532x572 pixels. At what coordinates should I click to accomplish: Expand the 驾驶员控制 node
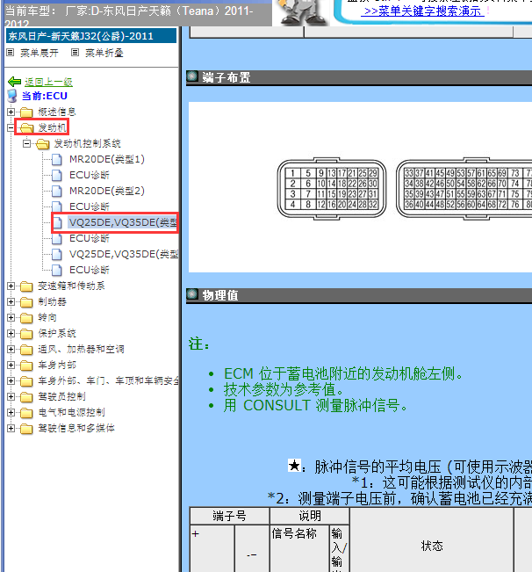(11, 396)
